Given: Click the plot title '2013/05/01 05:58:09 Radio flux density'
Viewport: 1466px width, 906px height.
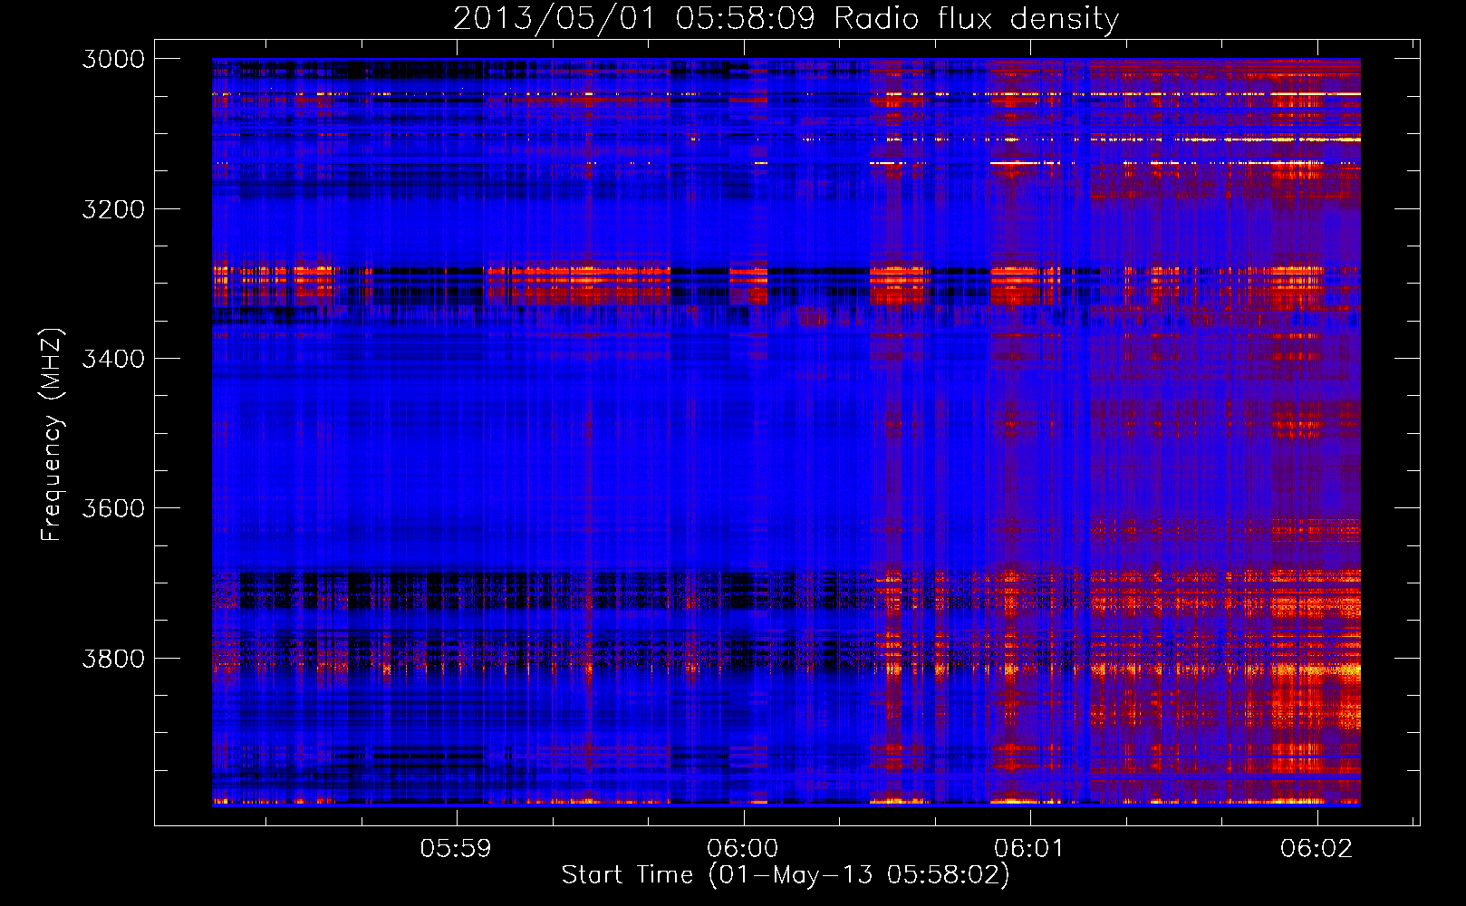Looking at the screenshot, I should point(786,18).
